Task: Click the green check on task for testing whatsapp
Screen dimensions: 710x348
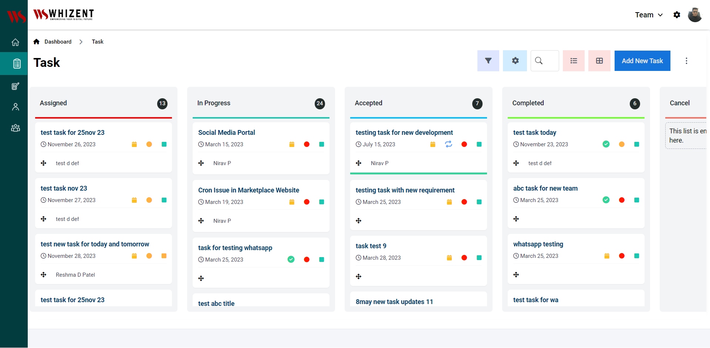Action: coord(291,259)
